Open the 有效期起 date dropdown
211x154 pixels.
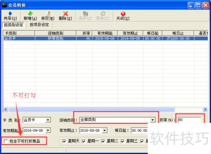[48, 130]
